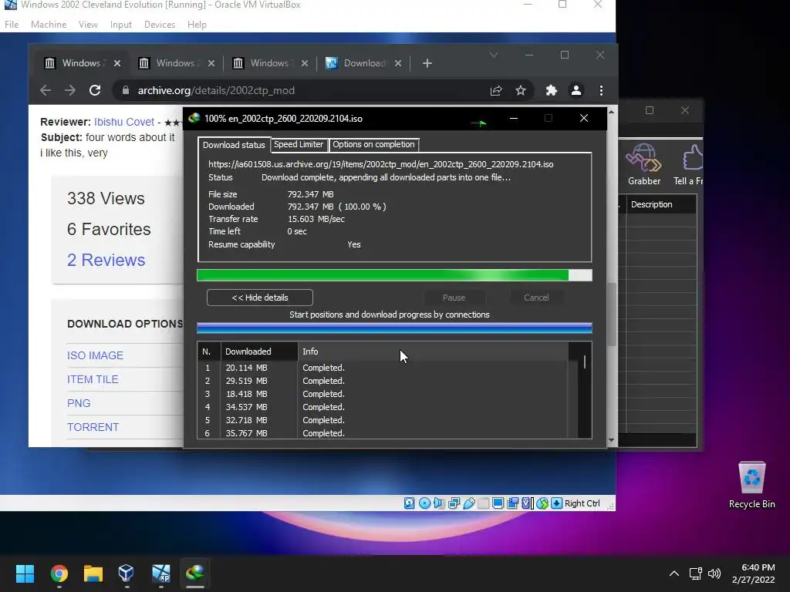790x592 pixels.
Task: Open VirtualBox Devices menu
Action: point(160,24)
